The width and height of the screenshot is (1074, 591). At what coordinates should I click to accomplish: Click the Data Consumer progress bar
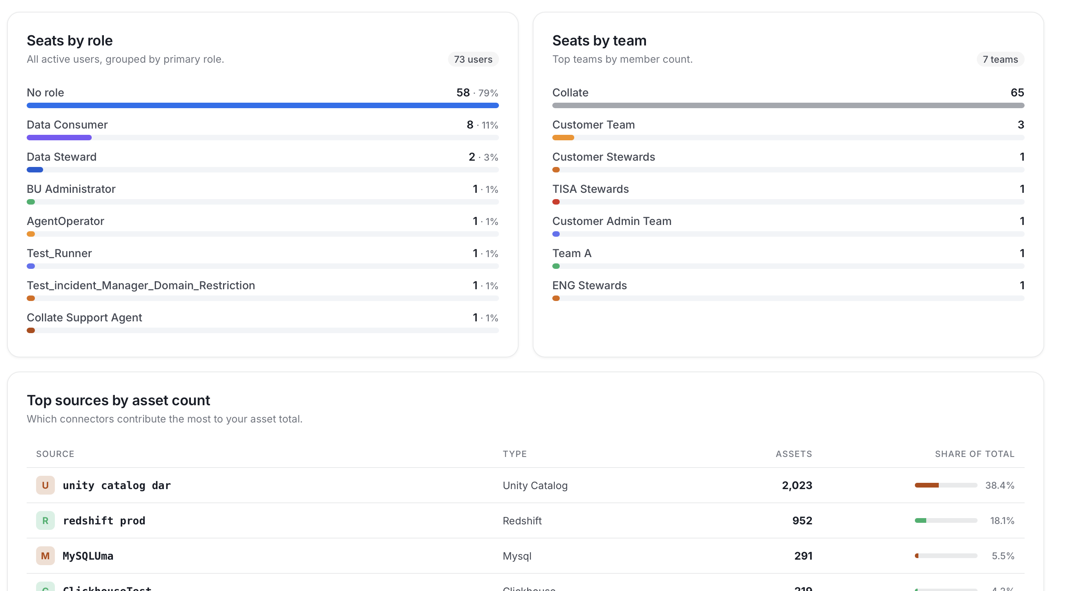coord(263,138)
